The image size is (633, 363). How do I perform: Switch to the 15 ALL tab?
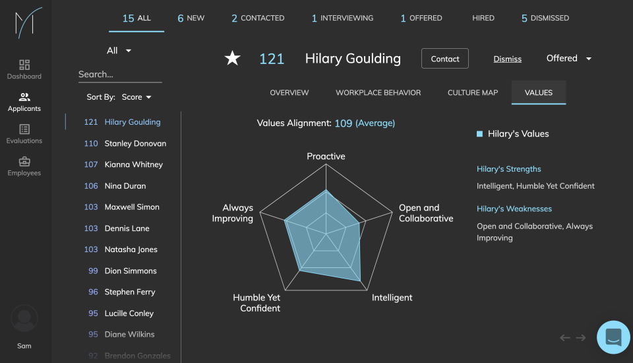tap(136, 18)
